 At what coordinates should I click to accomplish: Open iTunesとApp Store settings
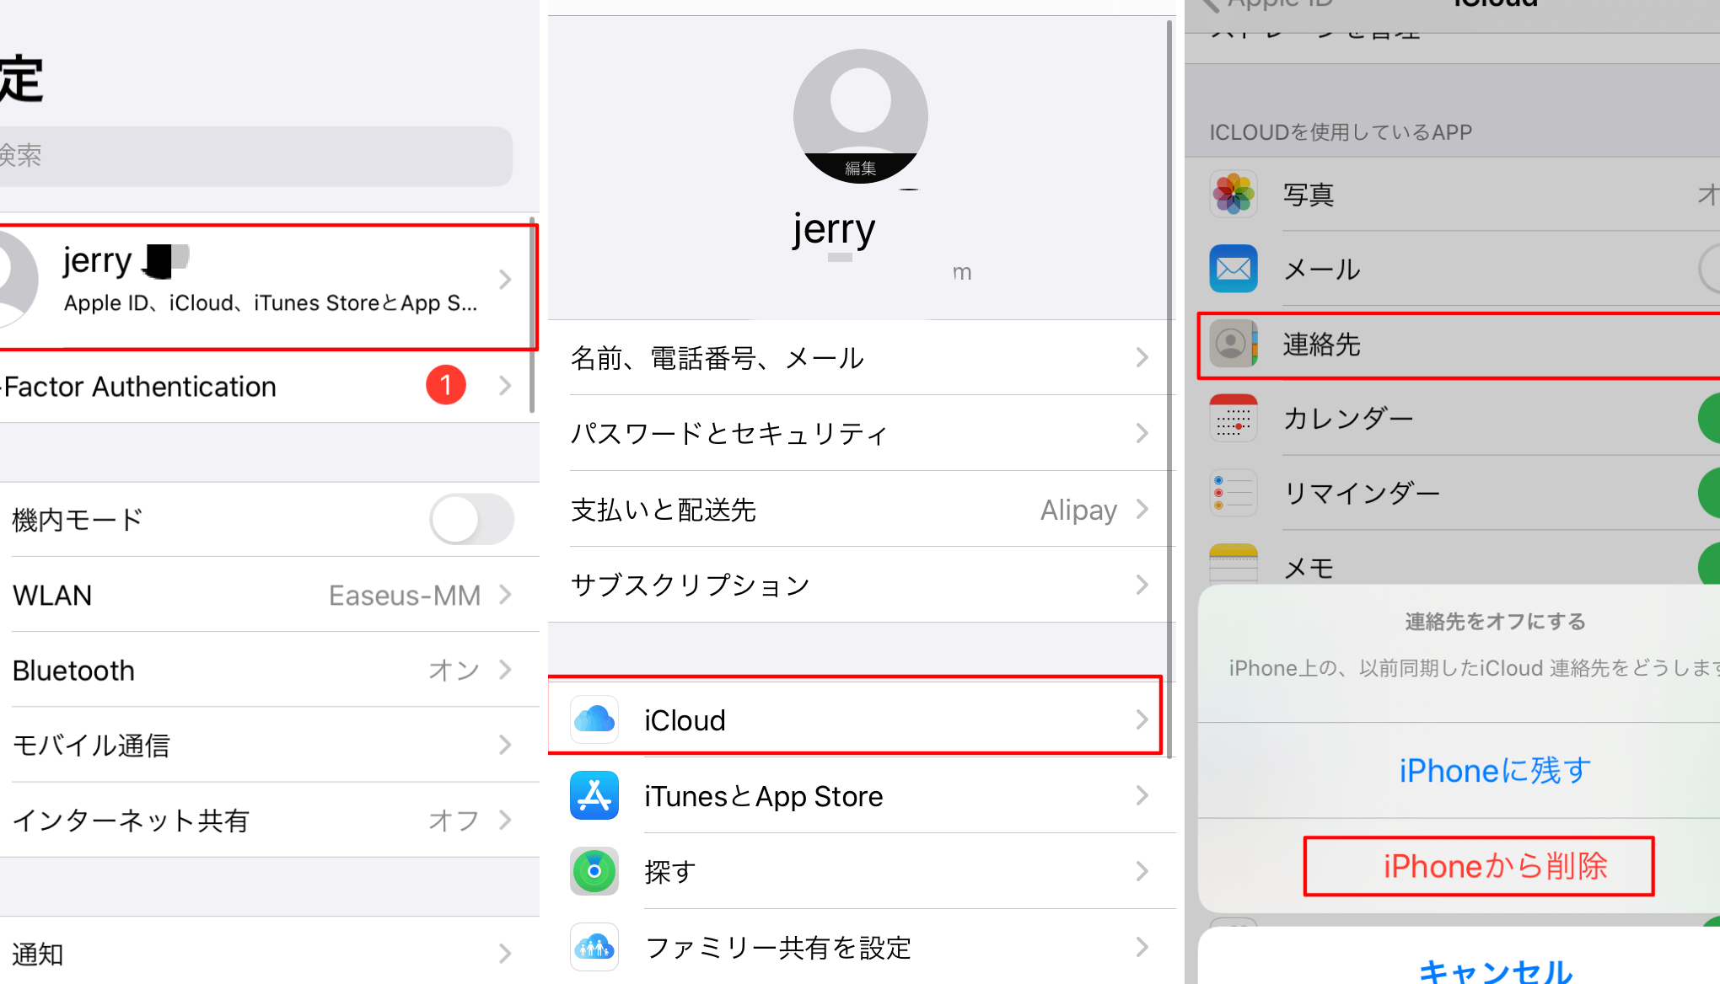tap(862, 795)
